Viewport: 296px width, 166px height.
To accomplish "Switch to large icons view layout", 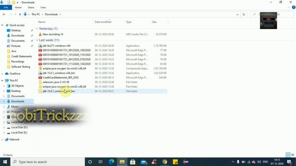I will 293,155.
